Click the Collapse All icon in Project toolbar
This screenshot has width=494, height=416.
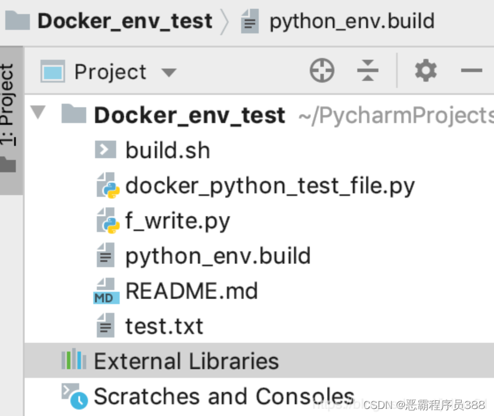pyautogui.click(x=368, y=71)
